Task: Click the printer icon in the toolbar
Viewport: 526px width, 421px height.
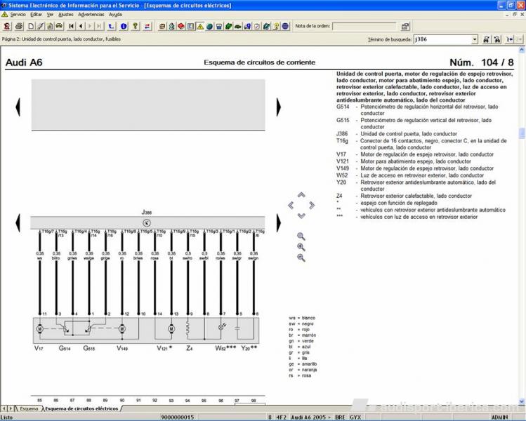Action: pos(19,26)
